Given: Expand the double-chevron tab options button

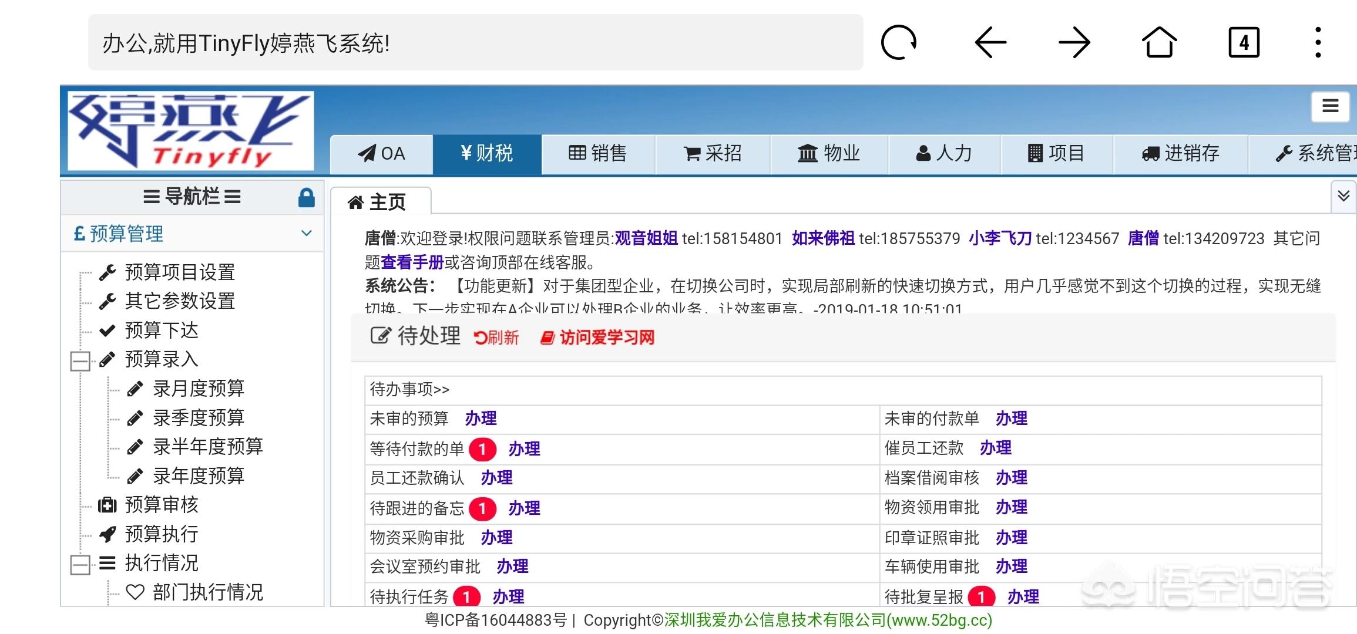Looking at the screenshot, I should (x=1343, y=196).
